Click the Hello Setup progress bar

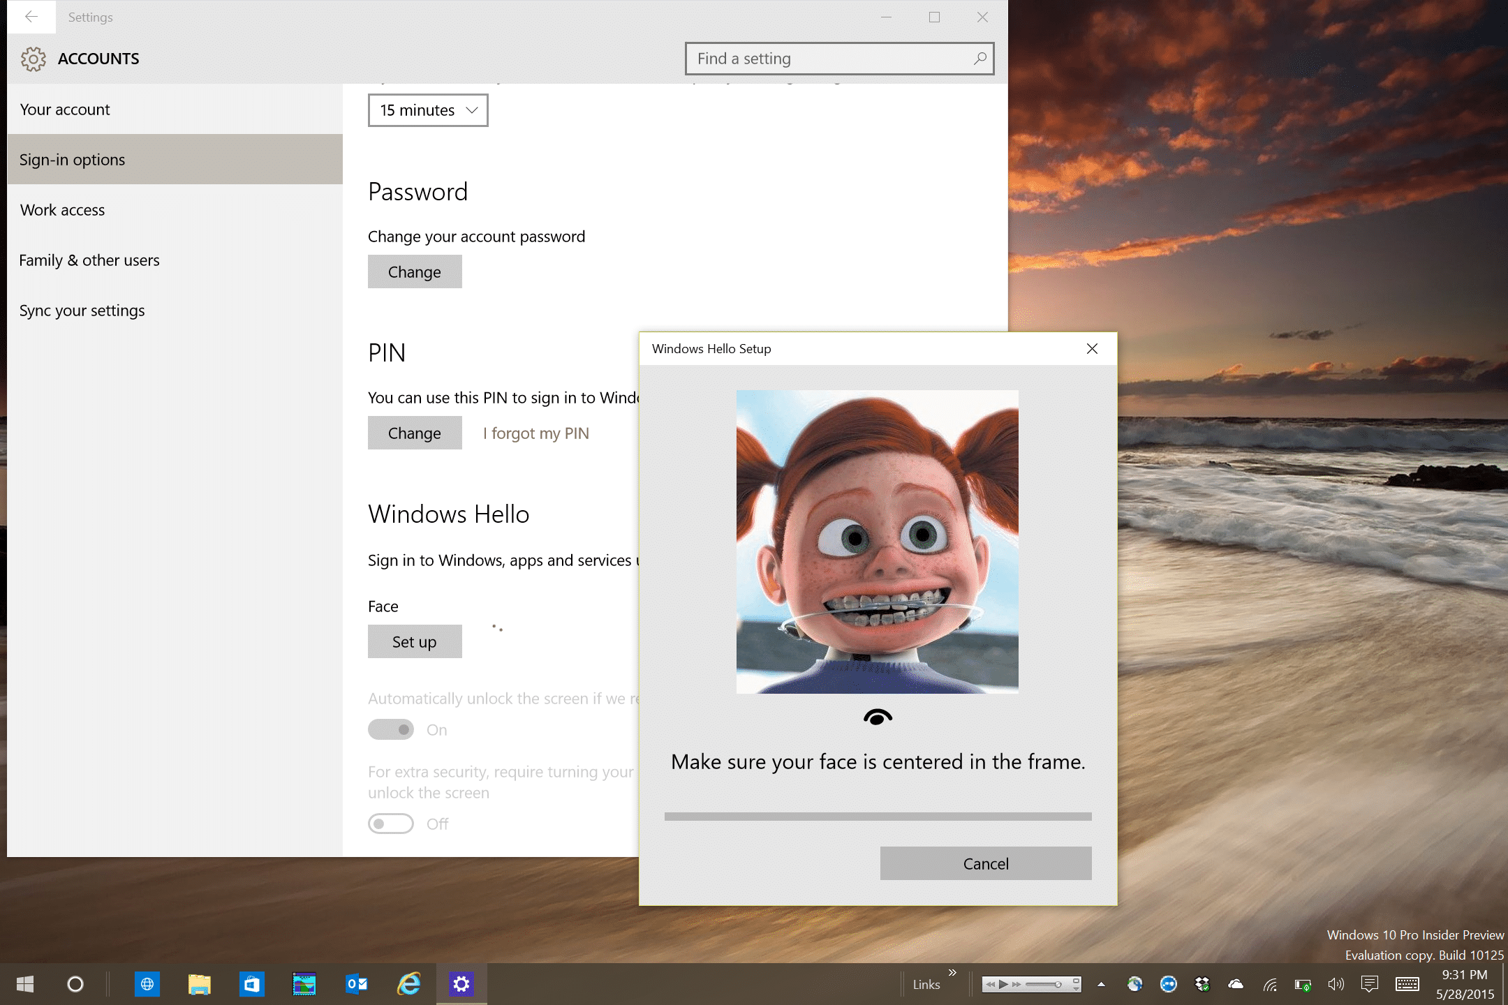[x=878, y=816]
